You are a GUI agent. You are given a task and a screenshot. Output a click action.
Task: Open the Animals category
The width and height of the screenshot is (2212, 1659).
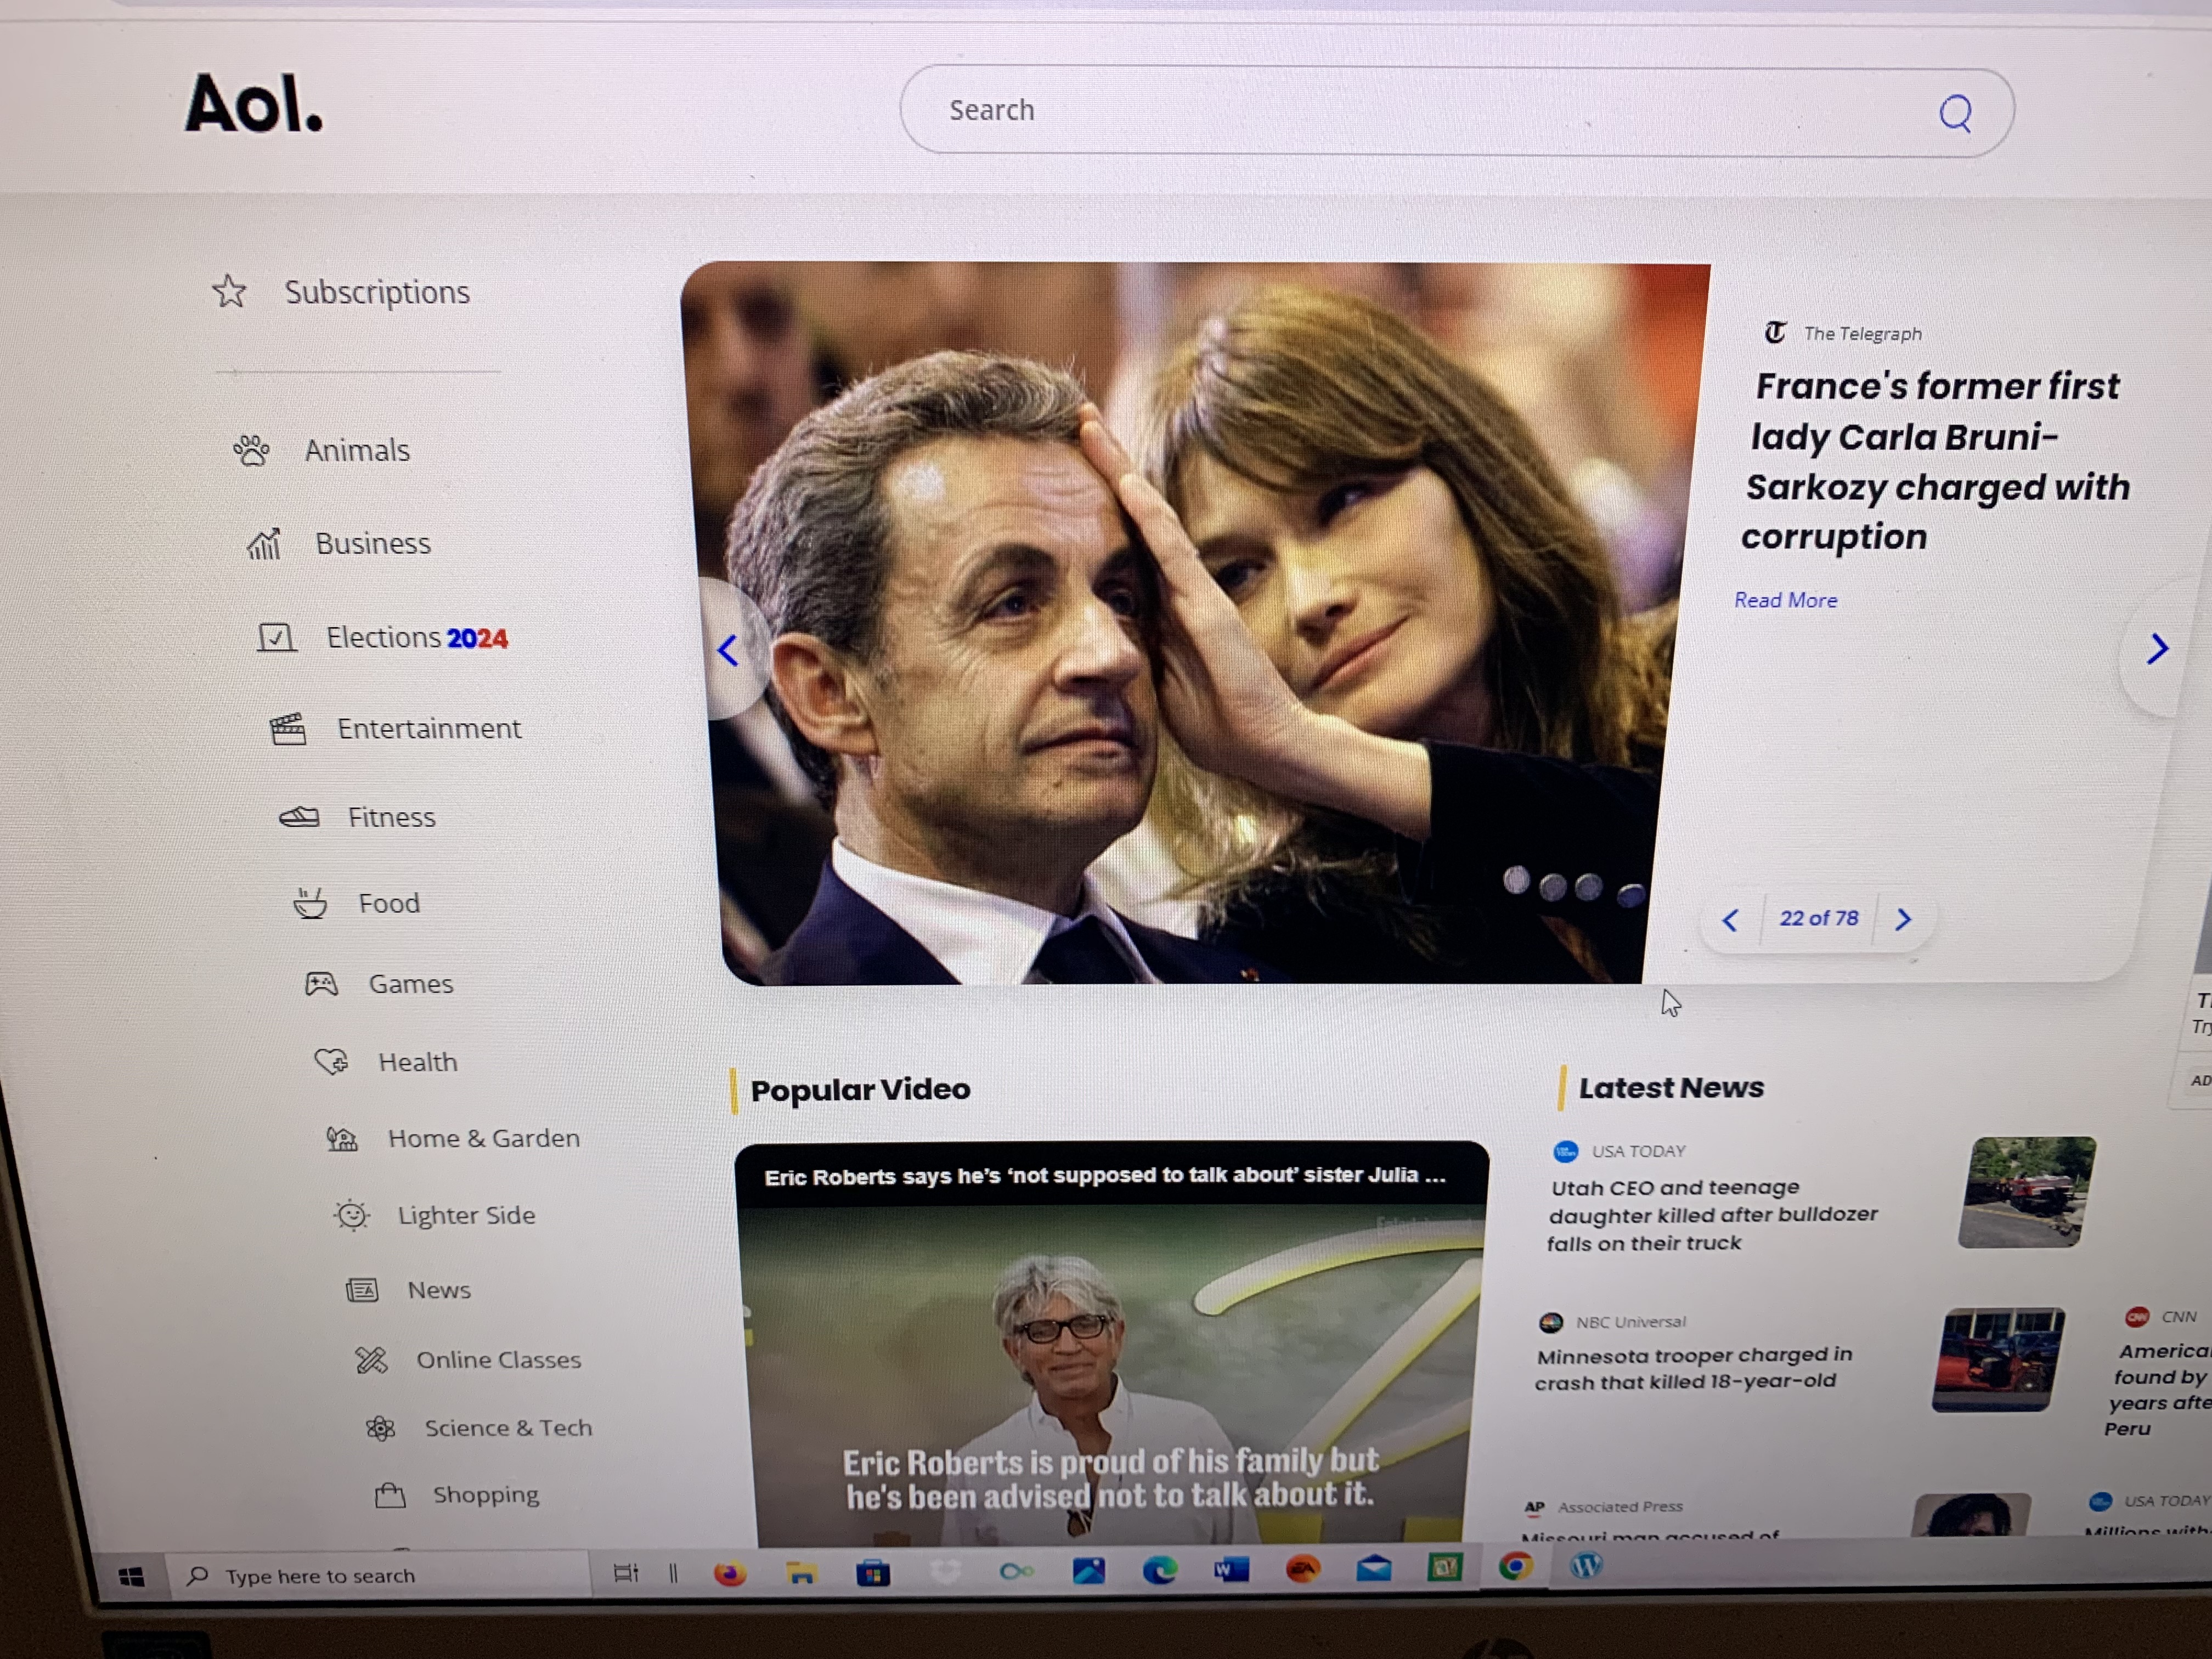click(x=357, y=451)
